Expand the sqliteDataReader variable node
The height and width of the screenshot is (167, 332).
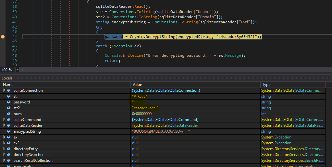pyautogui.click(x=4, y=125)
